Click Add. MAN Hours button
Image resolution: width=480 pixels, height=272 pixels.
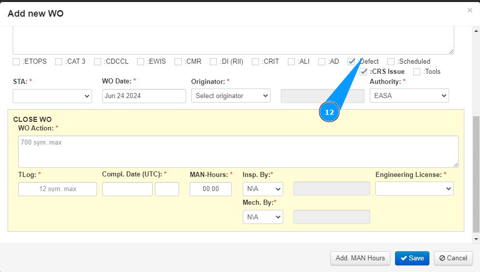(x=360, y=258)
